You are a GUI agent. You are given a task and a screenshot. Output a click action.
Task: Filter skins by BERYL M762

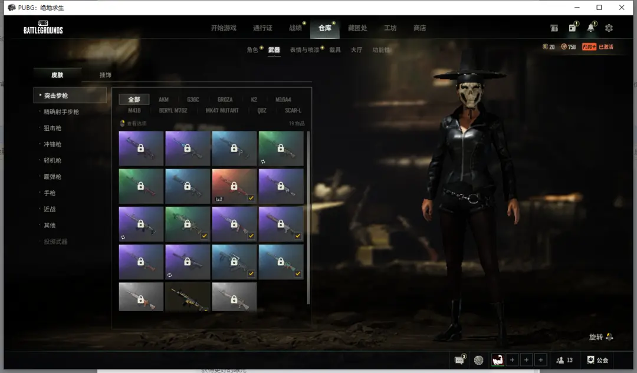(173, 110)
